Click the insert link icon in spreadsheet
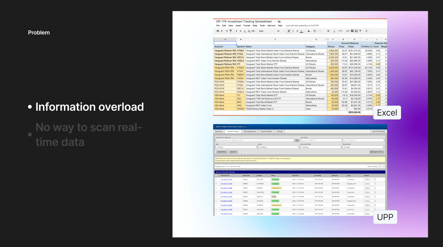The width and height of the screenshot is (443, 247). point(348,31)
